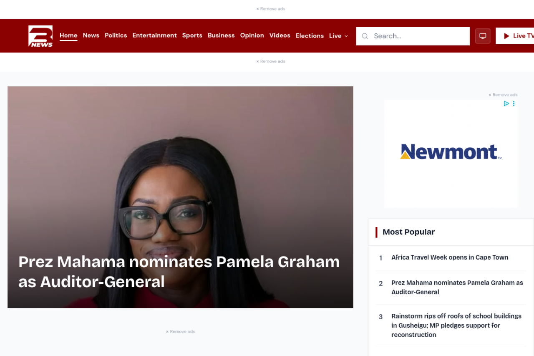This screenshot has width=534, height=356.
Task: Select the Business nav item
Action: (221, 35)
